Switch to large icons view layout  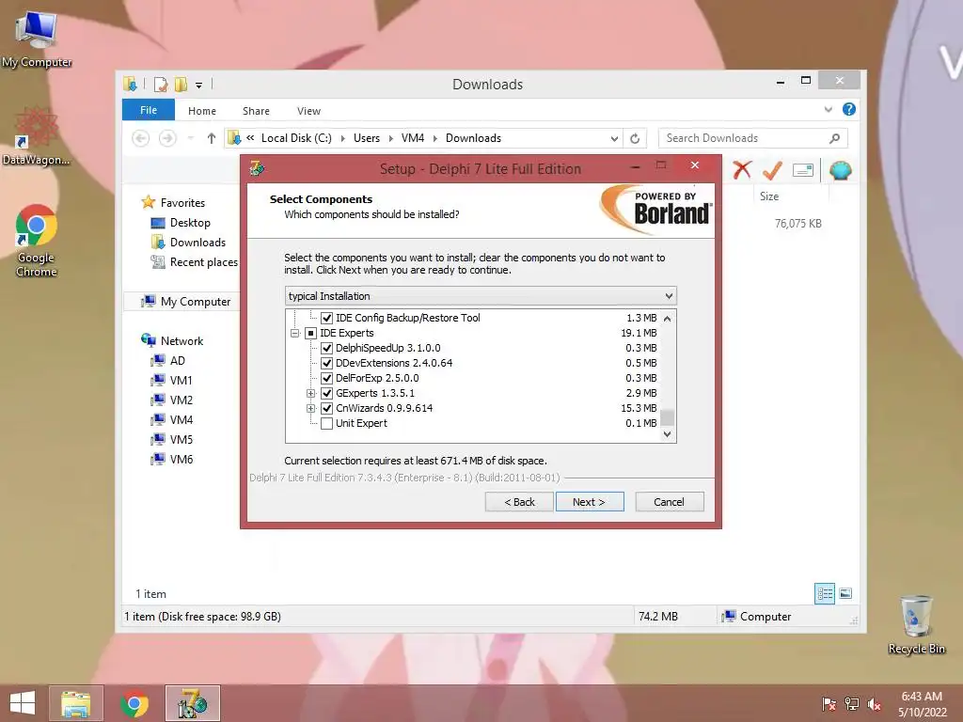coord(845,593)
